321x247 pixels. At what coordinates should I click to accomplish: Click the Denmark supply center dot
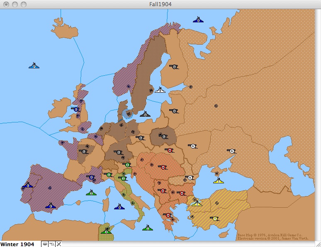(129, 114)
